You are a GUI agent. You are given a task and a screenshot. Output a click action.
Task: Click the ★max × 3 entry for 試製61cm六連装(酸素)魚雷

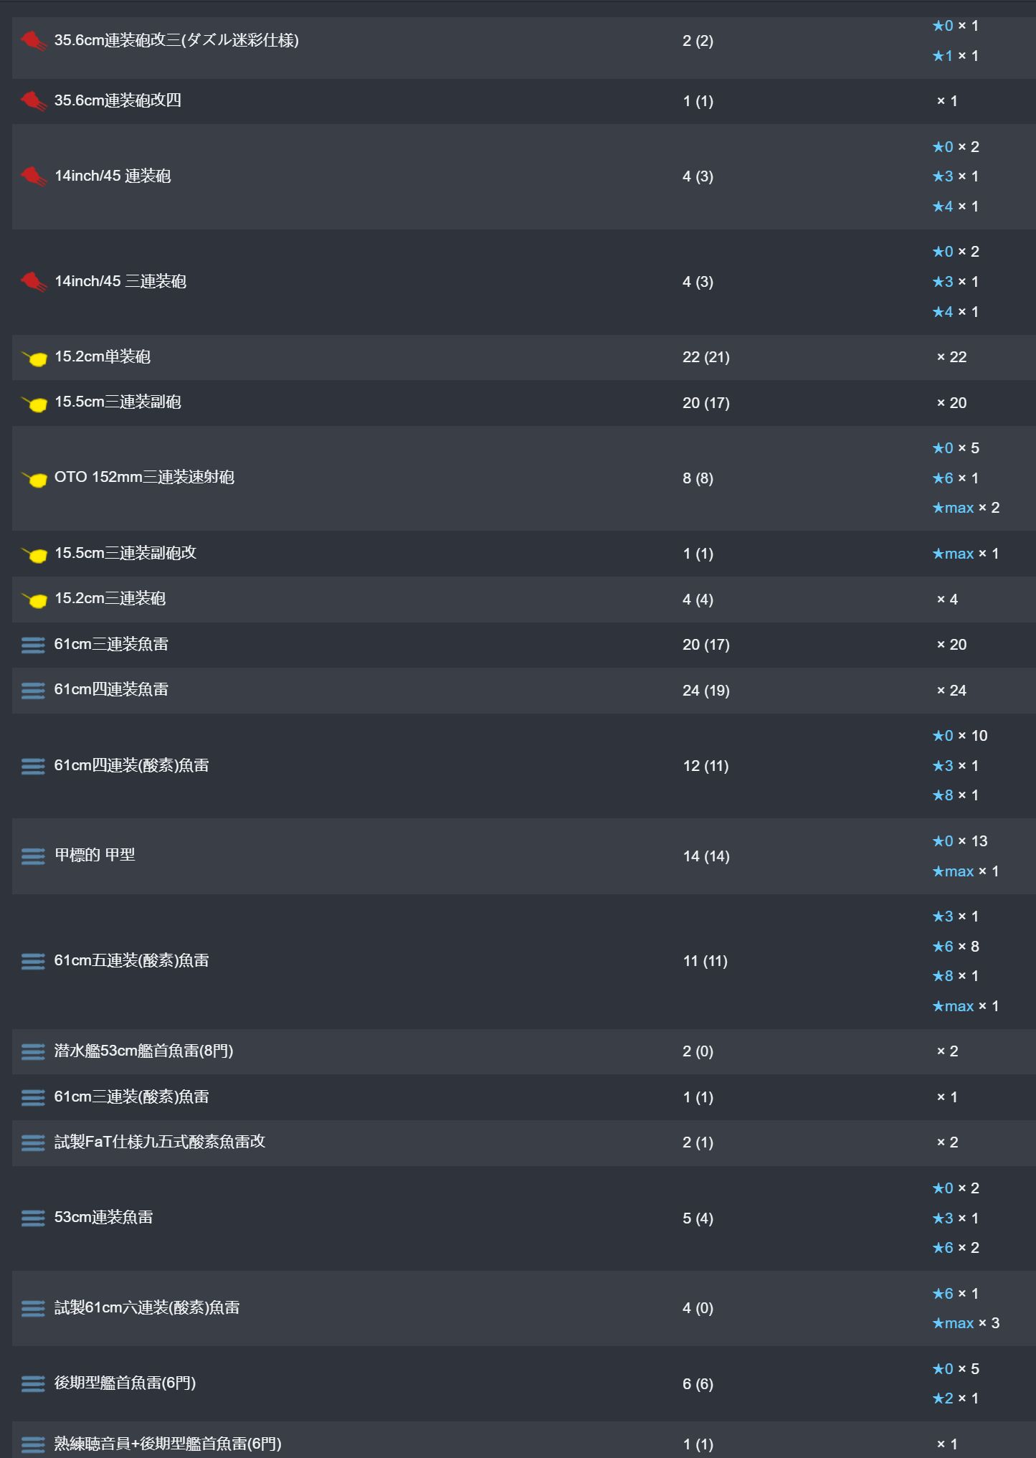pos(966,1323)
